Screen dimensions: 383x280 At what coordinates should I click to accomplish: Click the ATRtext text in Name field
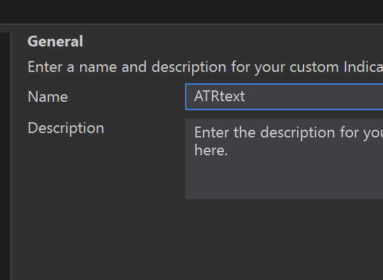click(x=219, y=97)
